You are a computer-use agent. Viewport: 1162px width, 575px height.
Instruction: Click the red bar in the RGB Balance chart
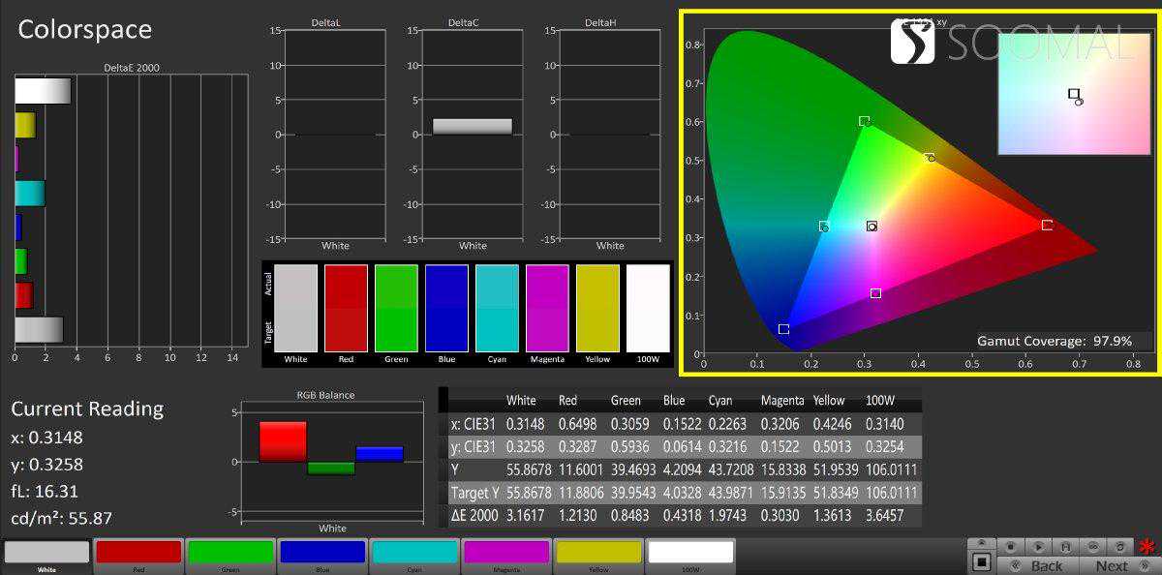click(x=282, y=441)
